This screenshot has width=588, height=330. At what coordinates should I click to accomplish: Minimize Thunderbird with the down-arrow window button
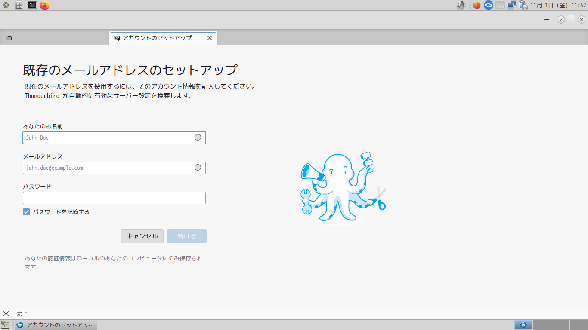coord(561,19)
